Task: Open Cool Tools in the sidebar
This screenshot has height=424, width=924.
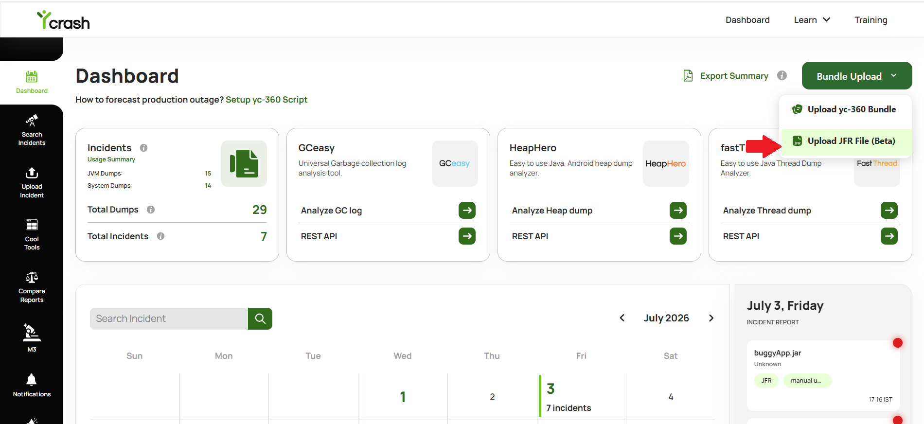Action: point(32,235)
